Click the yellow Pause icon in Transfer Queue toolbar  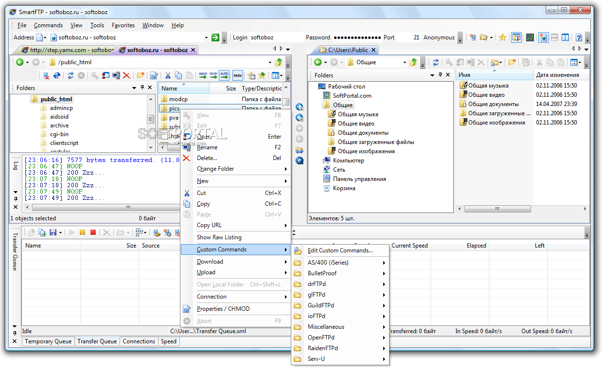coord(83,233)
